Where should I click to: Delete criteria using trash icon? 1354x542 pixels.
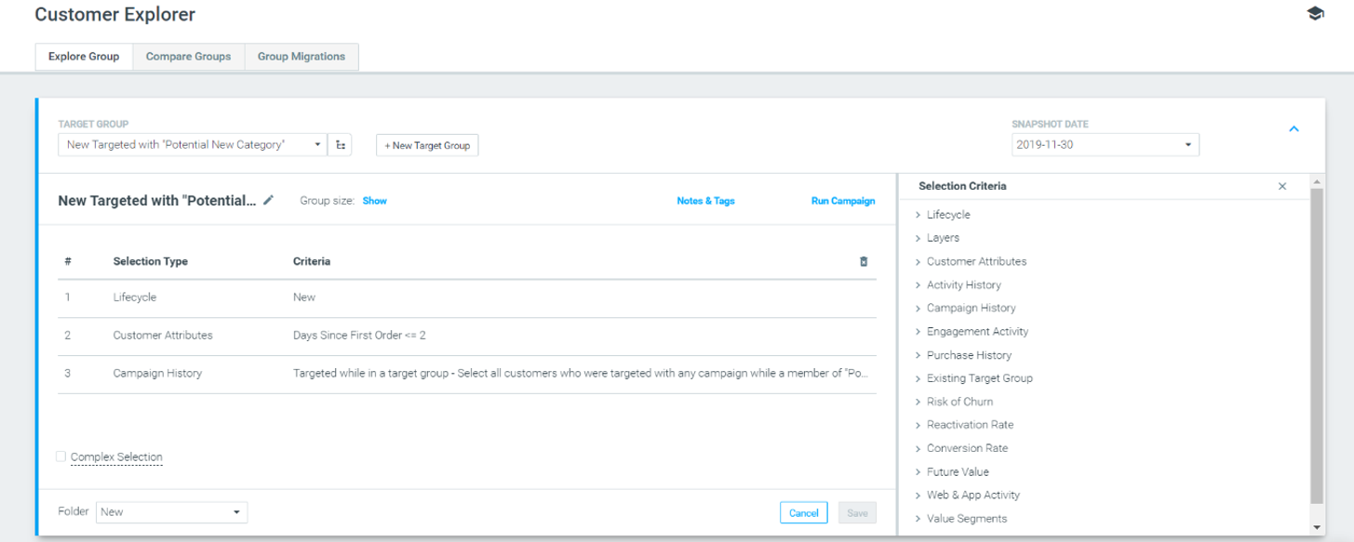[x=864, y=261]
